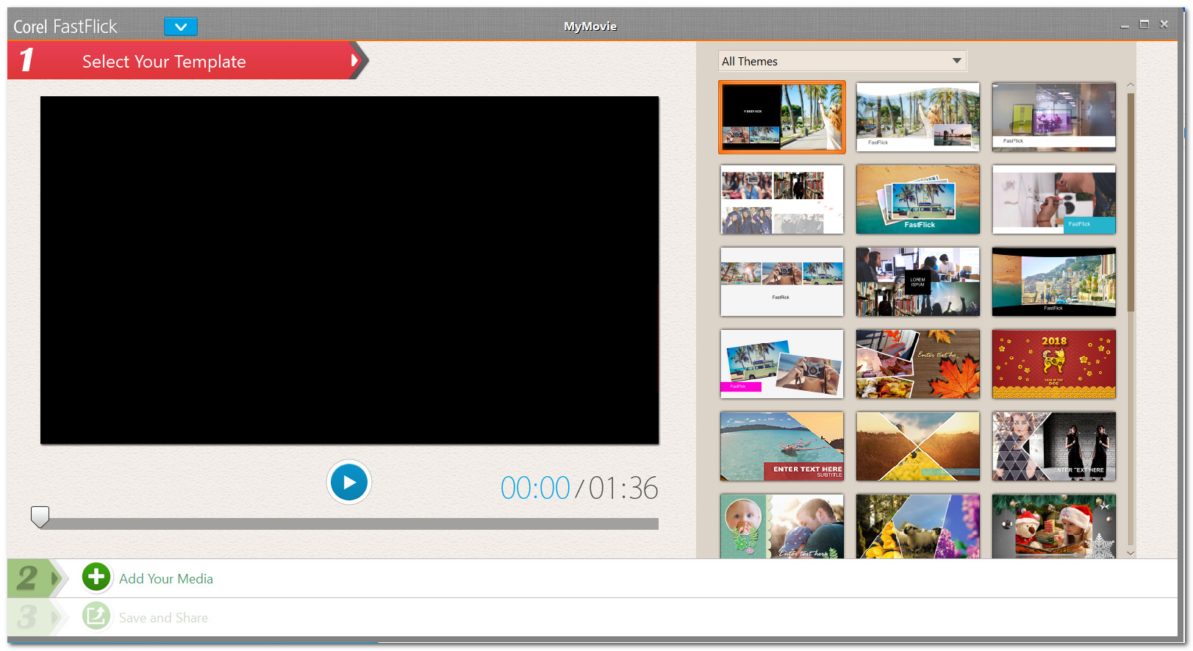Viewport: 1193px width, 651px height.
Task: Open the blue Corel FastFlick menu dropdown
Action: [x=181, y=27]
